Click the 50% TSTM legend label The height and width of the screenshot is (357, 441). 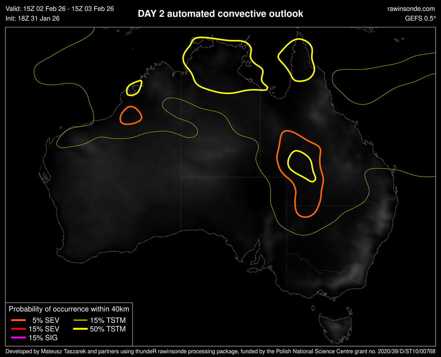[108, 329]
